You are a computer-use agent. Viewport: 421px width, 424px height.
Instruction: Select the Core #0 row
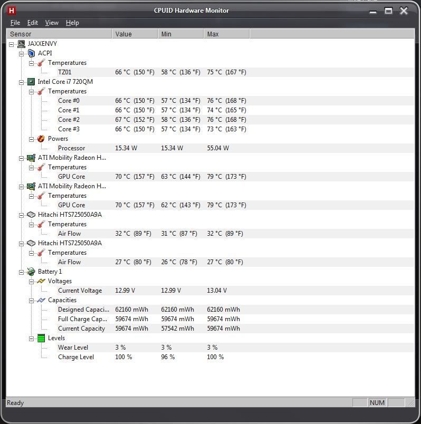click(235, 101)
